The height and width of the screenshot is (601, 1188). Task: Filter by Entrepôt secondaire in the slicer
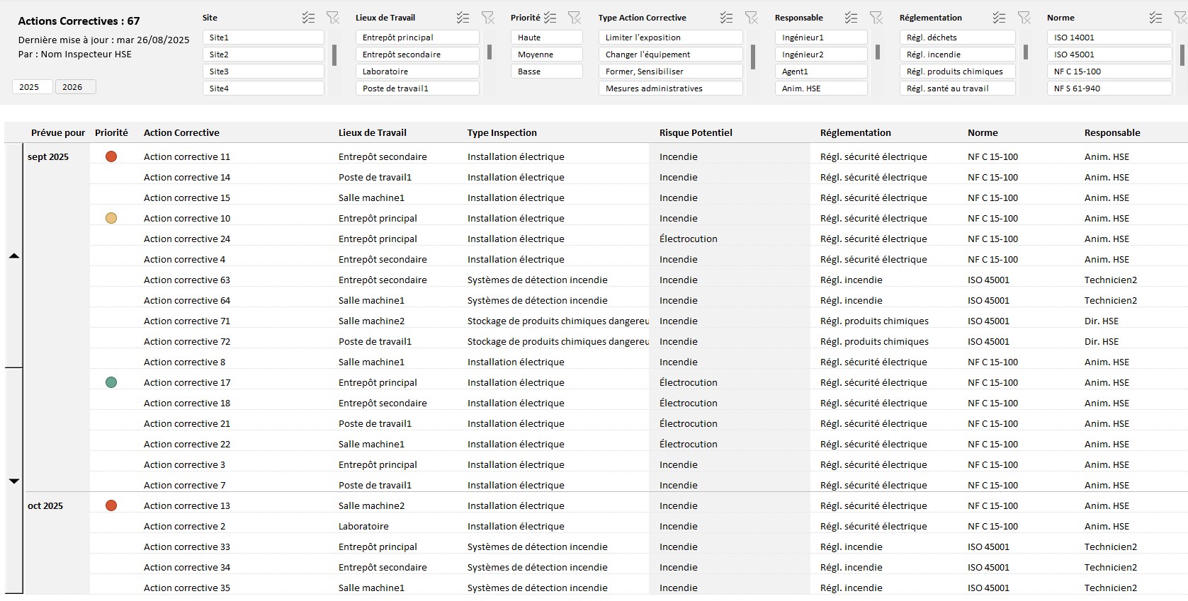pos(417,55)
